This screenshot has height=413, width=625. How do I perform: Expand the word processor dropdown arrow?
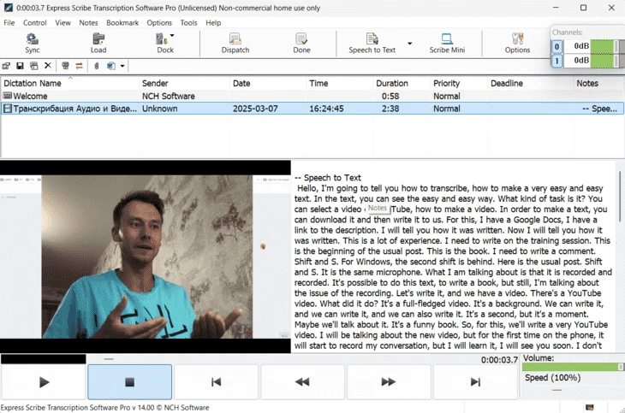[x=122, y=66]
